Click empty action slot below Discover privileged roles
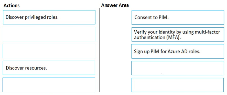The image size is (227, 95). tap(49, 34)
